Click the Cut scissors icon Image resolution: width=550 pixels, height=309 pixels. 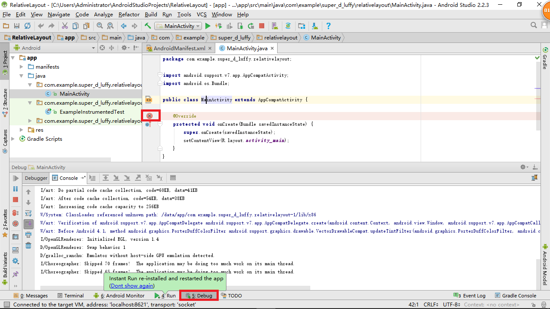[x=65, y=26]
